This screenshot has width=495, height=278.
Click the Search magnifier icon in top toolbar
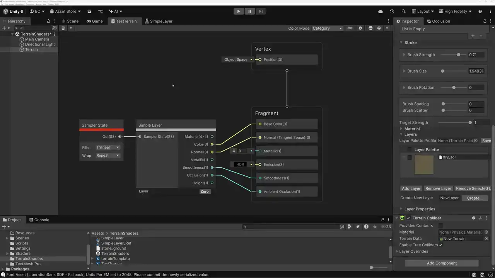(x=404, y=12)
